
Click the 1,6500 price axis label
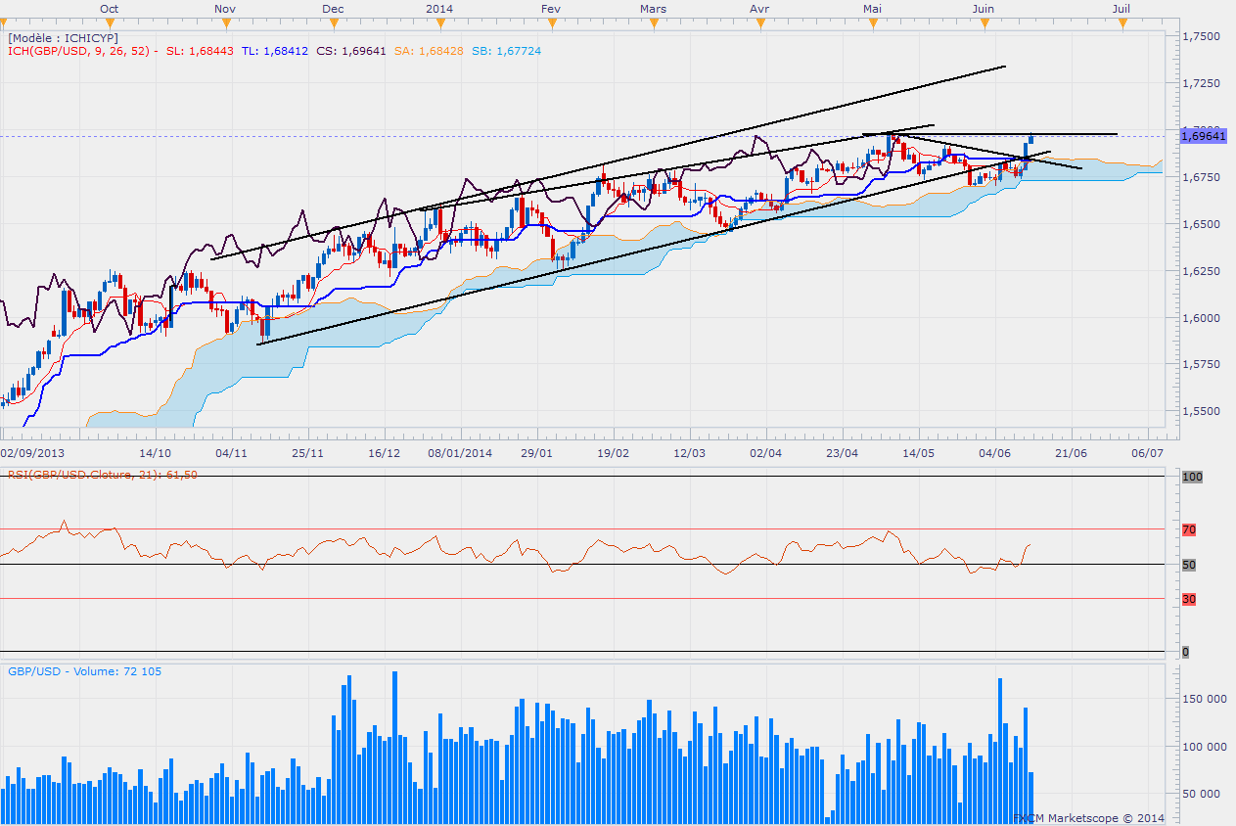pos(1200,224)
